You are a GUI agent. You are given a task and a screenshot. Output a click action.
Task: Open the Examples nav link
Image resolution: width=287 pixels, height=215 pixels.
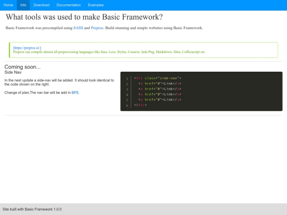coord(96,5)
